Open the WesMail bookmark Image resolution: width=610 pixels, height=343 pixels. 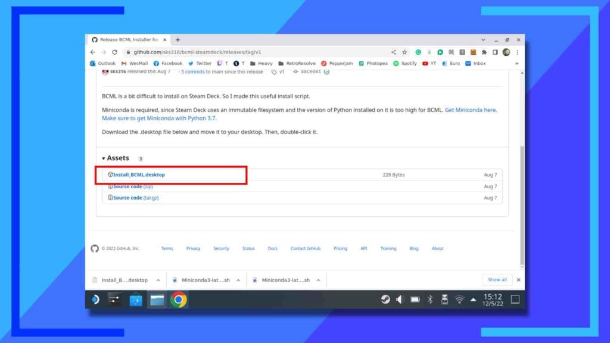click(135, 63)
